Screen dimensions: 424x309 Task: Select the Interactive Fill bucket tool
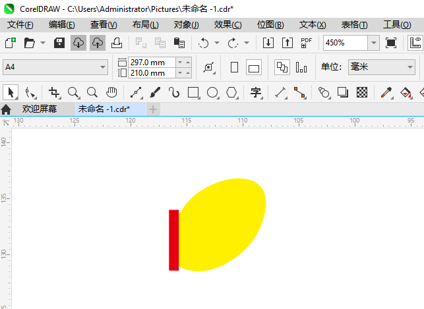pyautogui.click(x=406, y=93)
